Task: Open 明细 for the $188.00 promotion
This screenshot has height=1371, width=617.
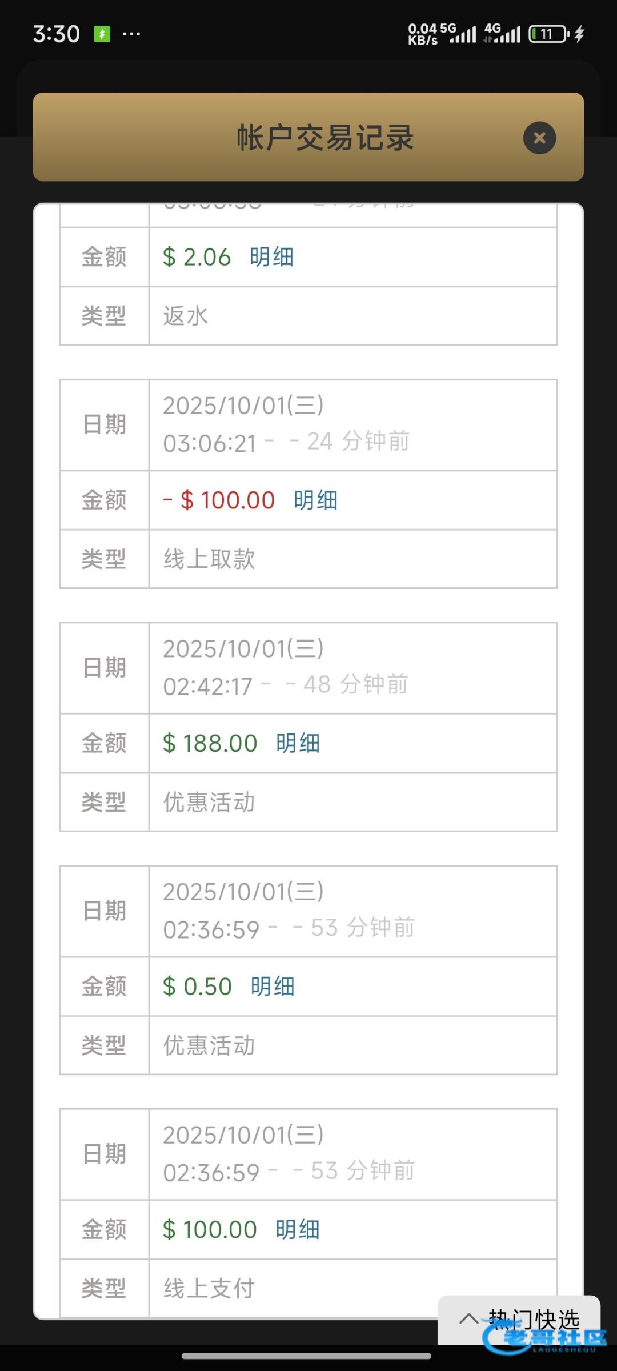Action: tap(298, 744)
